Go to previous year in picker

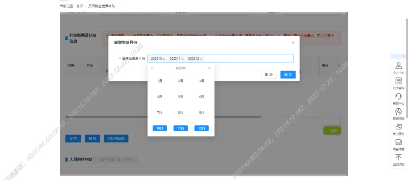tap(152, 68)
